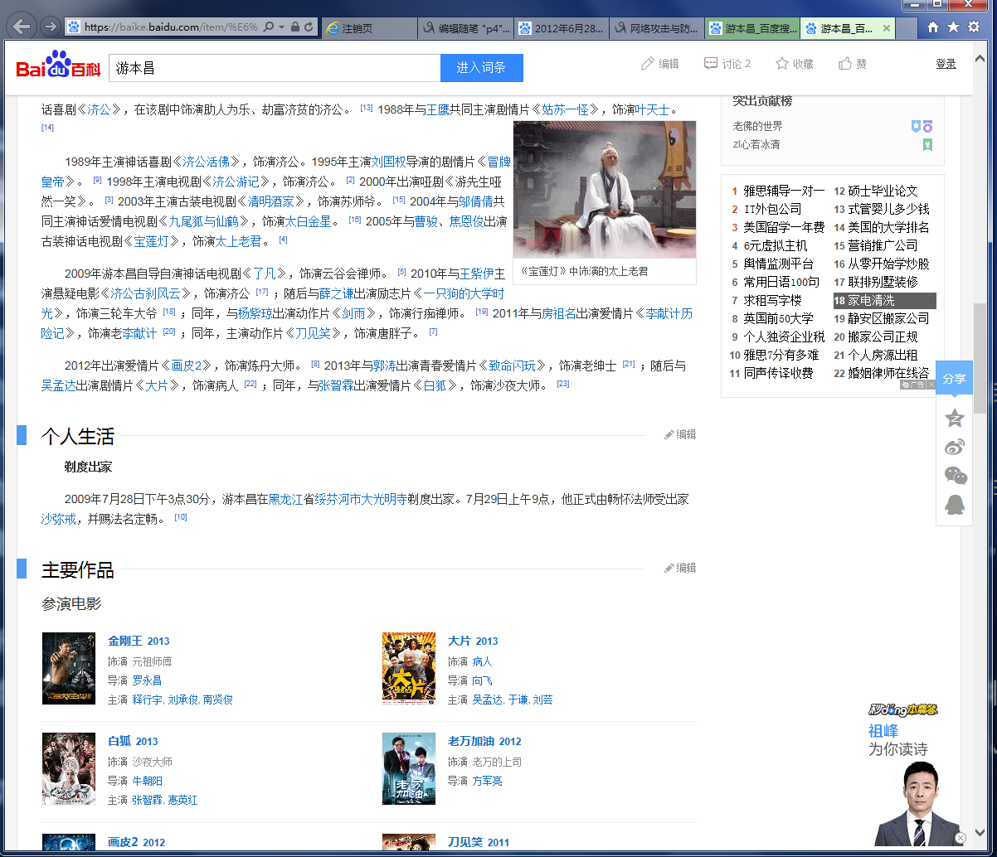The height and width of the screenshot is (857, 997).
Task: Open the address bar dropdown arrow
Action: point(281,27)
